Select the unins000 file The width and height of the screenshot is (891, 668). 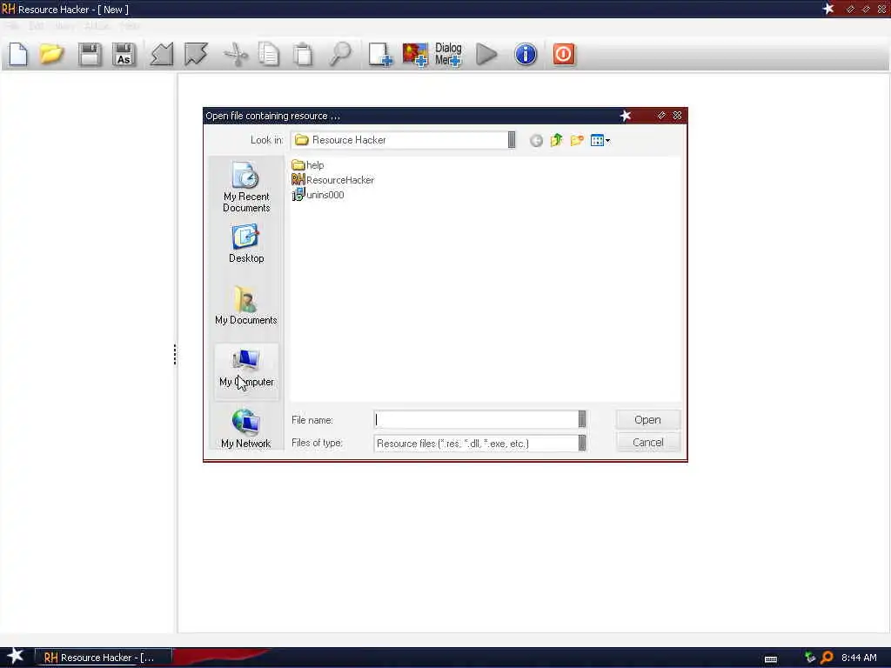pyautogui.click(x=318, y=195)
